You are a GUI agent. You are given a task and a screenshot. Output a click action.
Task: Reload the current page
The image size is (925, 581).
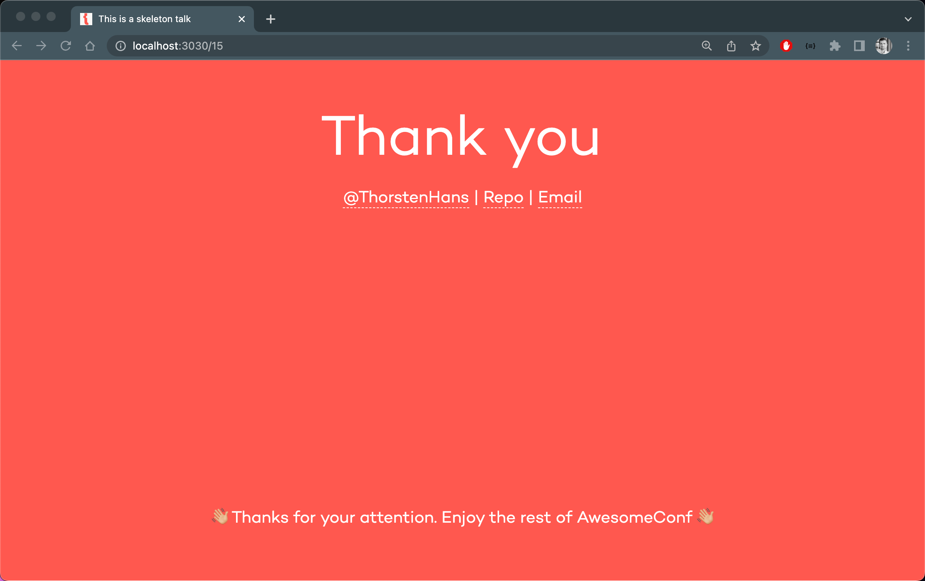[66, 46]
